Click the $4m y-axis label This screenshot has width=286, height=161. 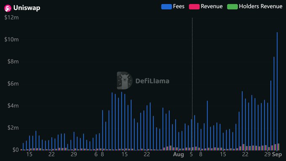pos(13,106)
